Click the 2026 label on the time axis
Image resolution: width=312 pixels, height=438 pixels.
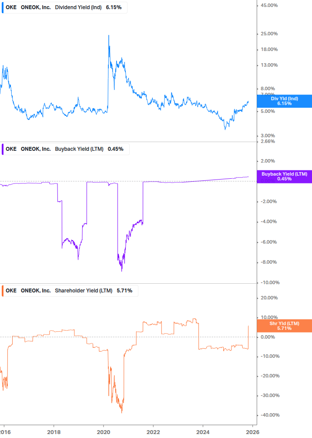[253, 432]
